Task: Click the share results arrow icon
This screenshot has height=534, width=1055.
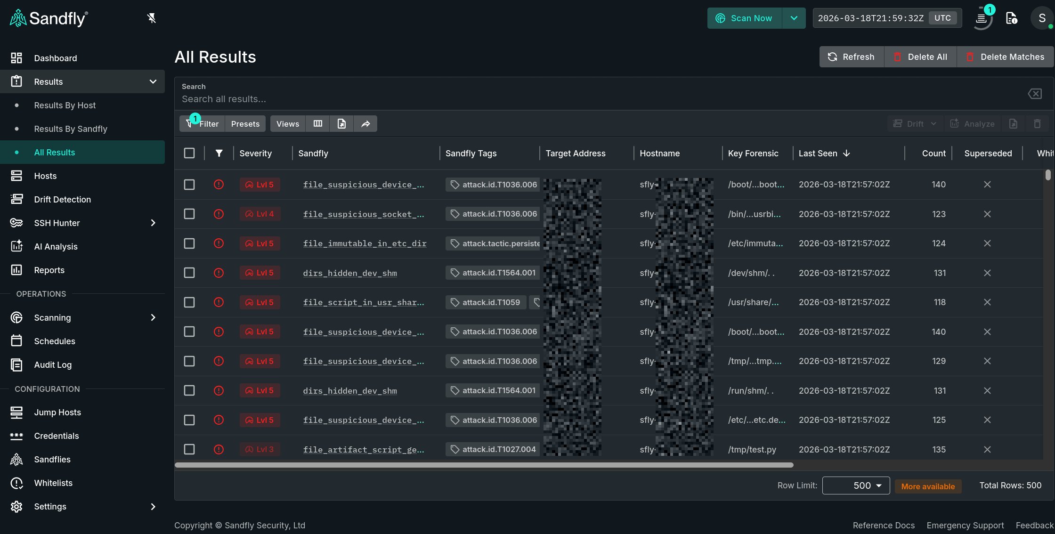Action: pos(365,123)
